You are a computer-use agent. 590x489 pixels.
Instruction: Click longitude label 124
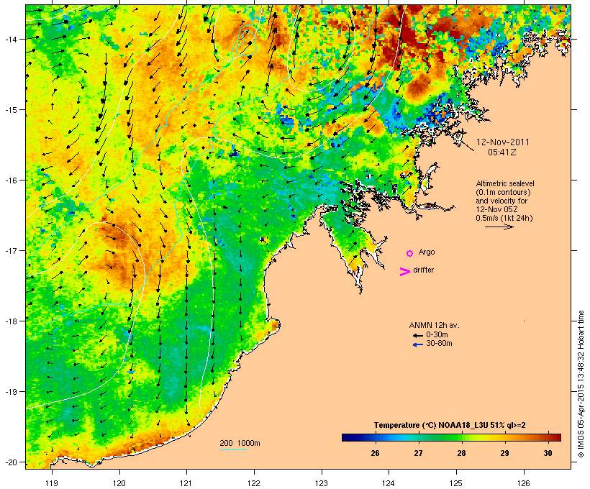tap(389, 483)
